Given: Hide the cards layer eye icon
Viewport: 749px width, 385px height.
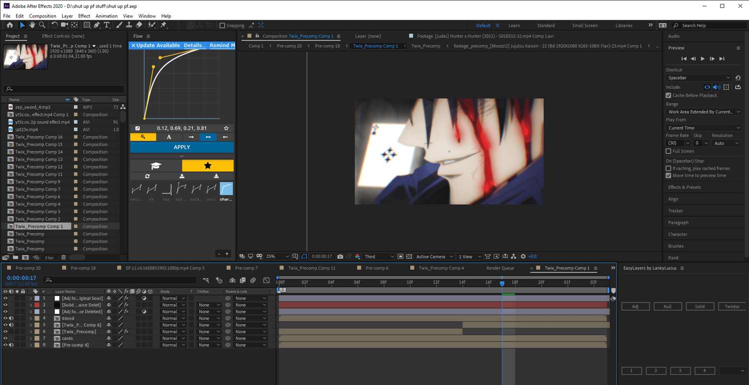Looking at the screenshot, I should 5,338.
